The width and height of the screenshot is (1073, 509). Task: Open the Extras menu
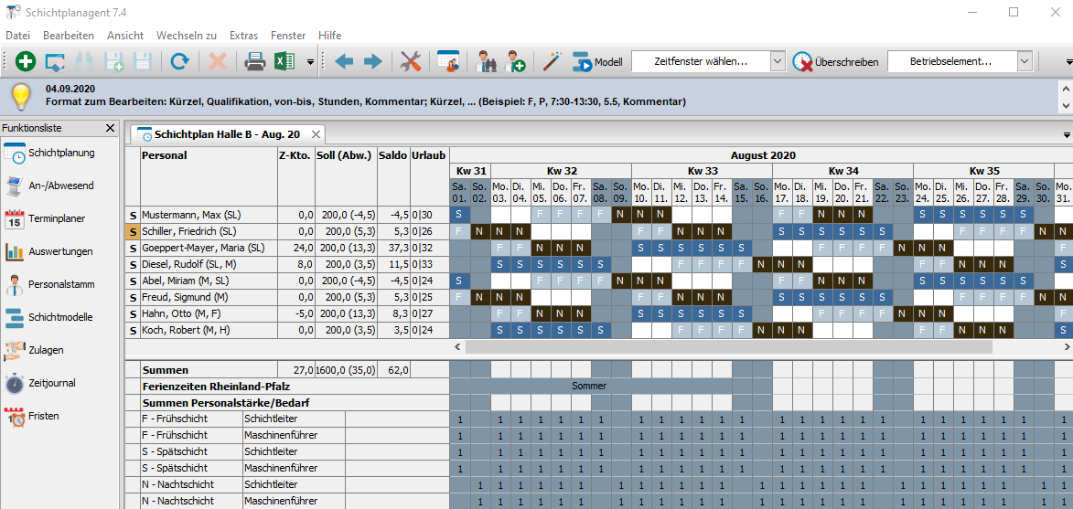coord(243,35)
